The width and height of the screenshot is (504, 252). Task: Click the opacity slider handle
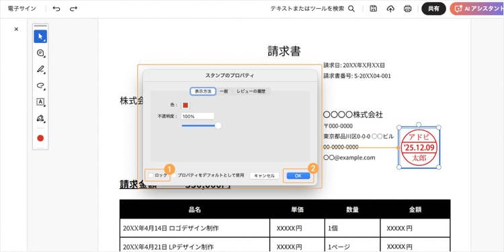tap(218, 126)
